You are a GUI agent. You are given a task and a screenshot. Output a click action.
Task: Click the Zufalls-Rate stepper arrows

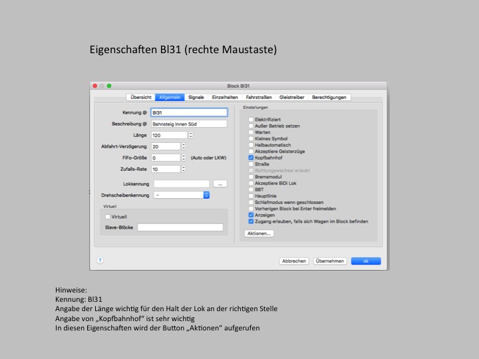(x=183, y=169)
